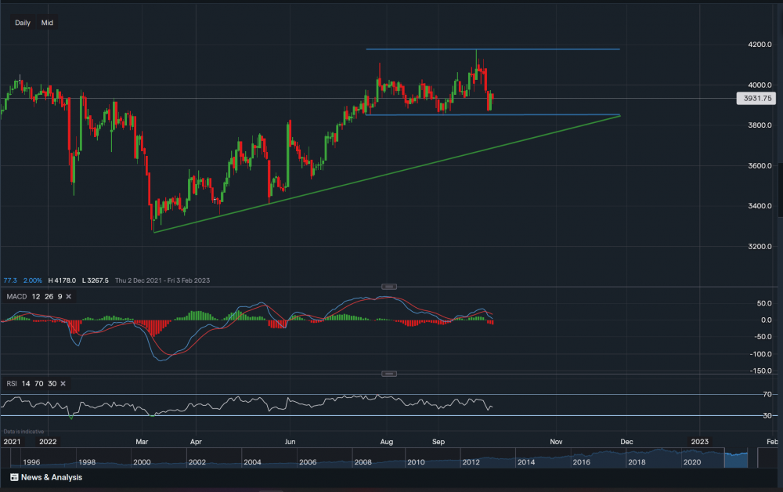Image resolution: width=783 pixels, height=492 pixels.
Task: Click the 2023 marker on the time axis
Action: point(699,441)
